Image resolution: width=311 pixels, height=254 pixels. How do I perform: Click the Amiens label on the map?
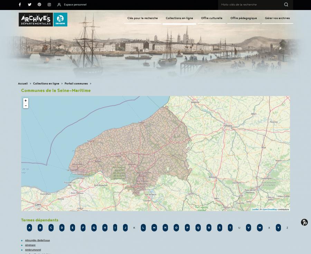coord(228,126)
